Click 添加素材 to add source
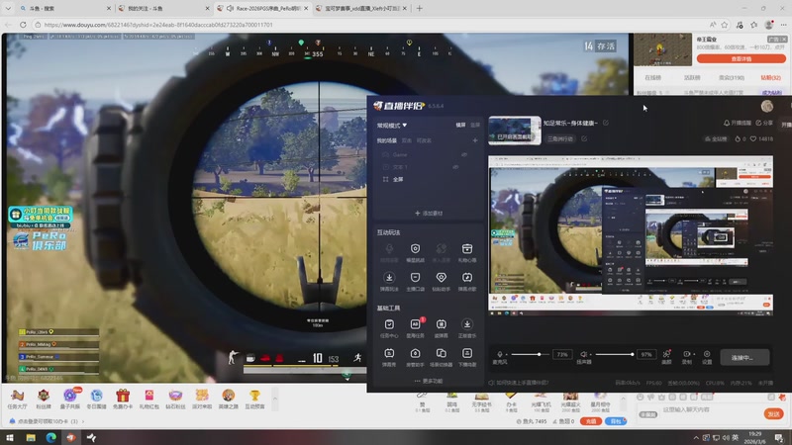The image size is (792, 445). pyautogui.click(x=429, y=214)
